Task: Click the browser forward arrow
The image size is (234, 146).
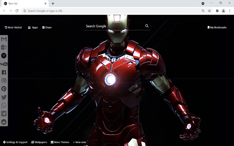Action: (x=11, y=11)
